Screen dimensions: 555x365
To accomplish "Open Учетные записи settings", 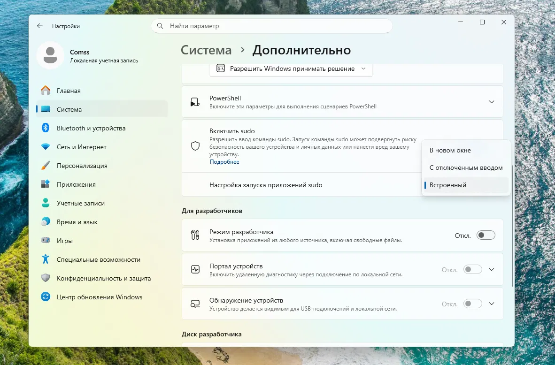I will 102,203.
